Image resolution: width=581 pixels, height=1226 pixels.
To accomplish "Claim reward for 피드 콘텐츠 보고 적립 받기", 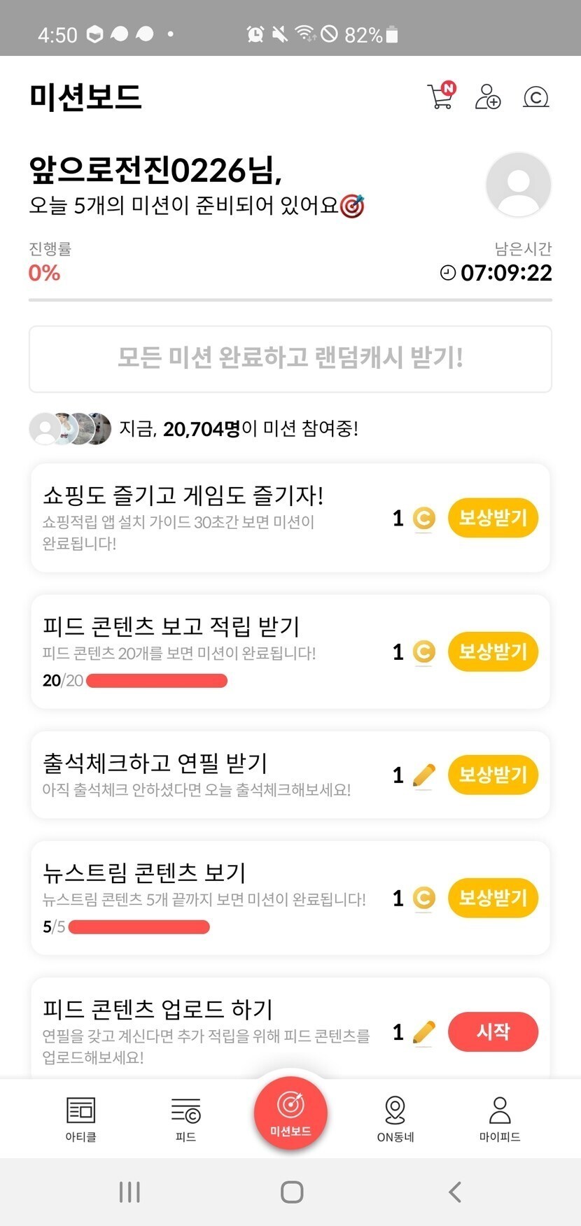I will pos(493,651).
